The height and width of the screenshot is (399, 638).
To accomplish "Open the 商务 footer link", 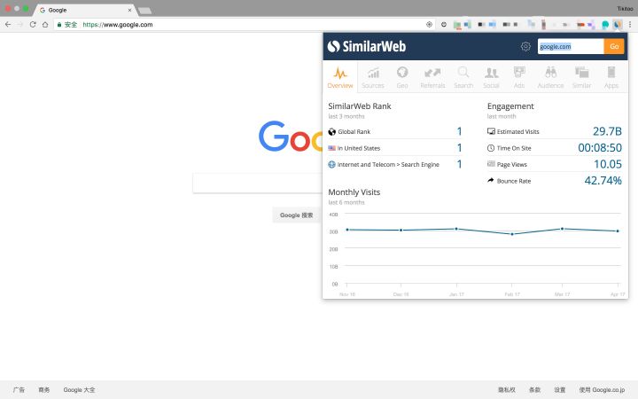I will (44, 389).
